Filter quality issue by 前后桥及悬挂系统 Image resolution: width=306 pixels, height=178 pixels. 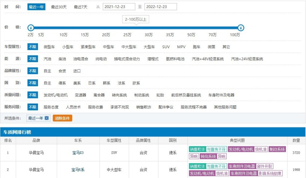coord(186,95)
